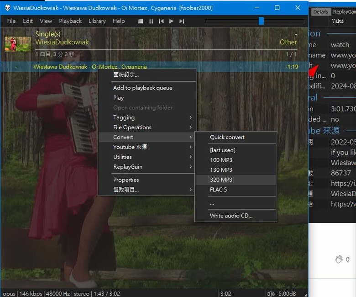The height and width of the screenshot is (297, 356).
Task: Click the 1 / 1 track count text
Action: click(291, 54)
